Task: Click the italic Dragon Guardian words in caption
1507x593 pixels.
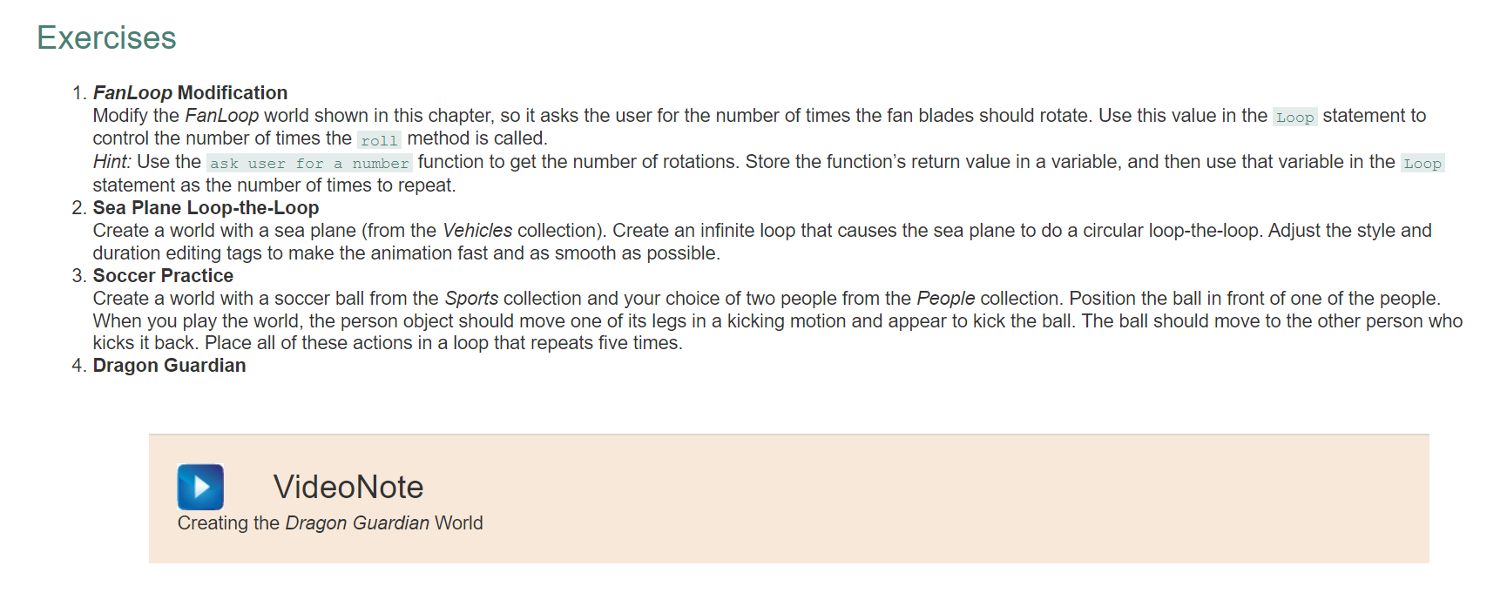Action: pos(357,522)
